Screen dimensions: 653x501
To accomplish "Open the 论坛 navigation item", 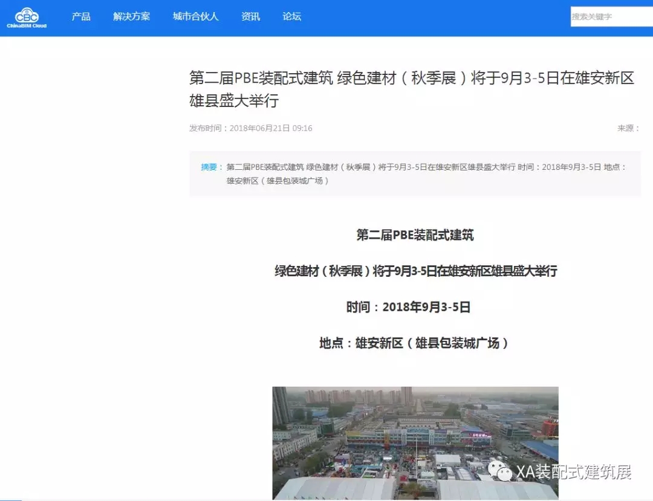I will tap(291, 17).
